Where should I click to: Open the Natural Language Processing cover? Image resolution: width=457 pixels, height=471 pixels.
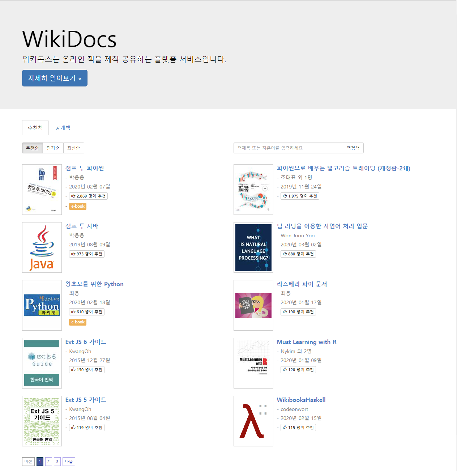(253, 247)
